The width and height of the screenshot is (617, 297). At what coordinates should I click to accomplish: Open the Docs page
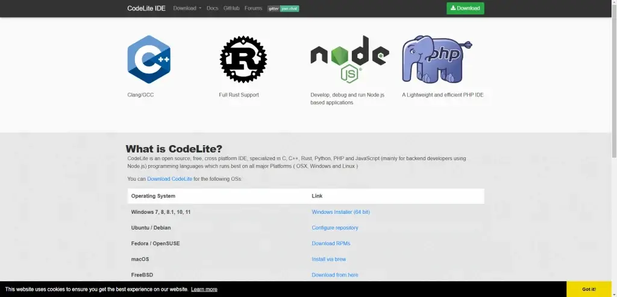213,8
